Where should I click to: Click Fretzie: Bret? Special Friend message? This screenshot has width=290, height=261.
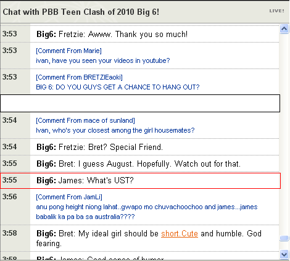(x=99, y=147)
